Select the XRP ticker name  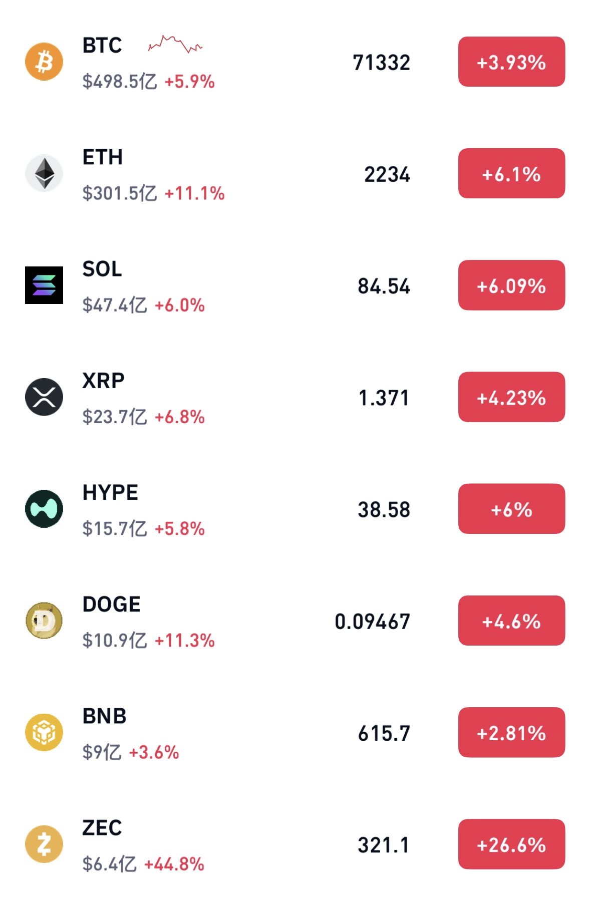[x=103, y=381]
